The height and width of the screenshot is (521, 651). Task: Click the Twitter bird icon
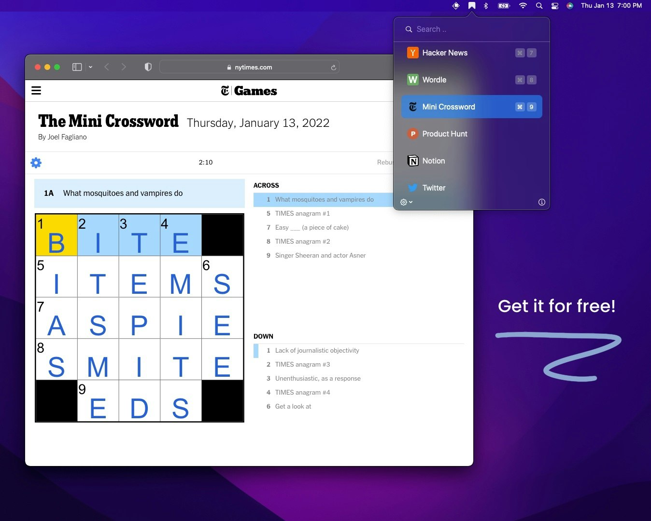(x=412, y=188)
